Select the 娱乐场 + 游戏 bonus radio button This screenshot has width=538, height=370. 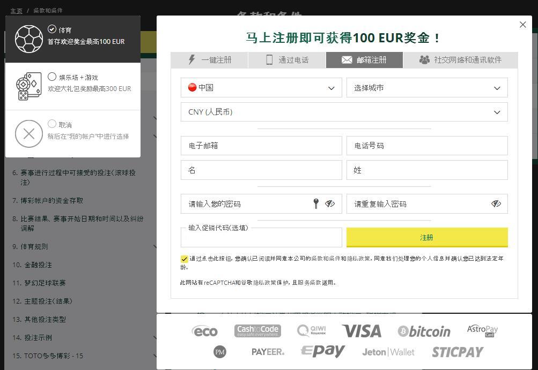click(52, 76)
